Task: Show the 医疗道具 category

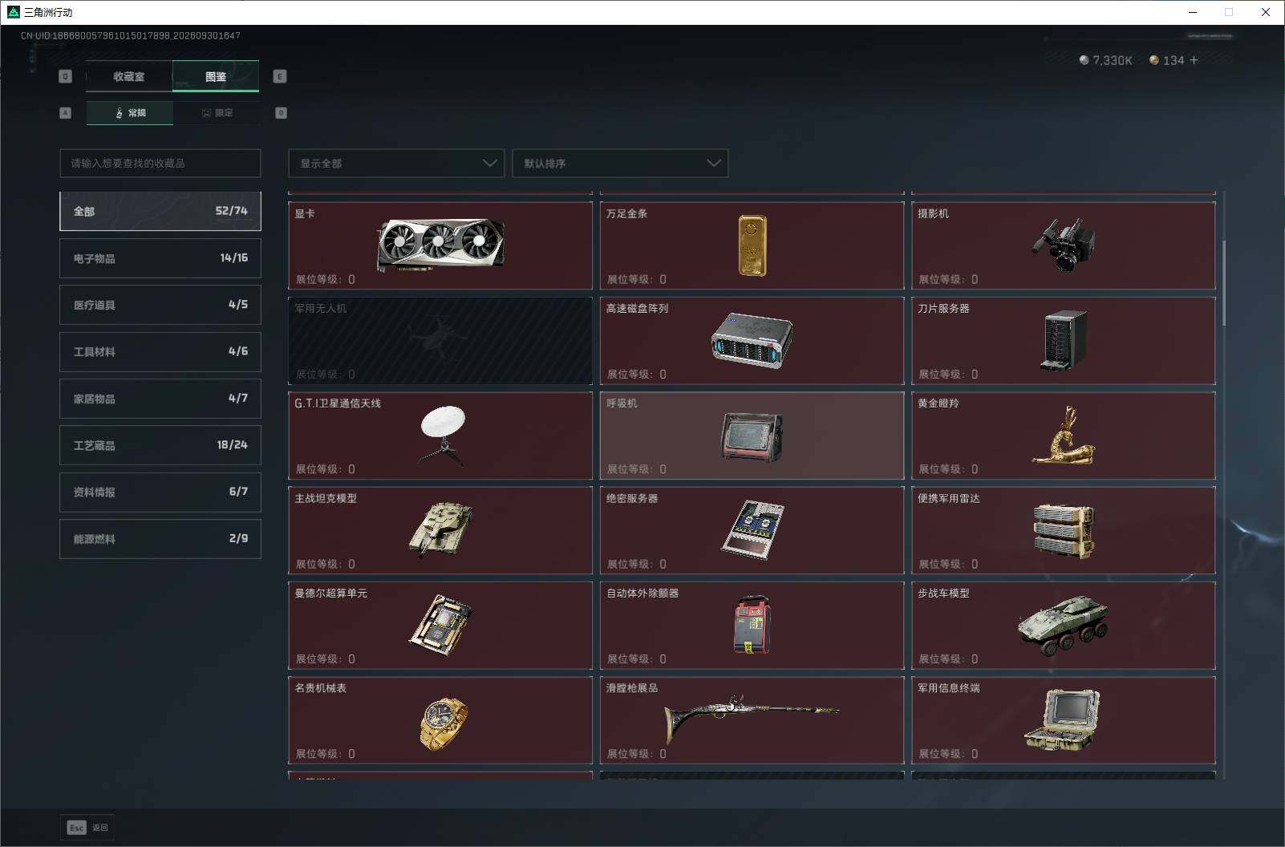Action: [160, 305]
